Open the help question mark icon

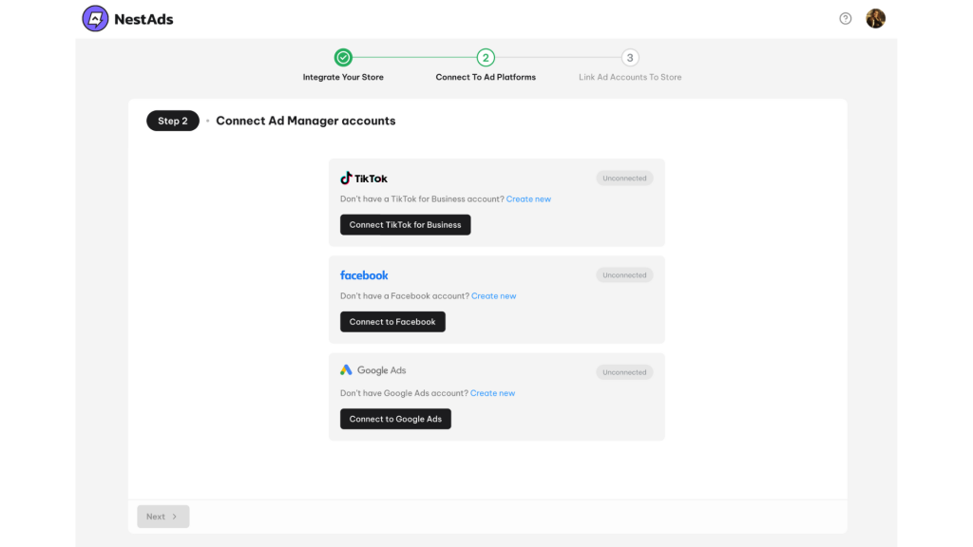click(845, 19)
